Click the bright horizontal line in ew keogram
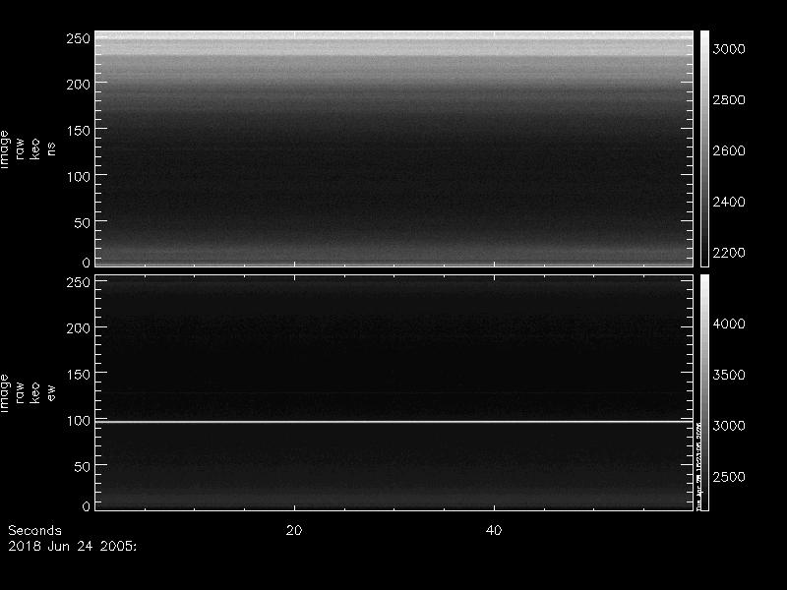The height and width of the screenshot is (590, 787). pyautogui.click(x=394, y=422)
